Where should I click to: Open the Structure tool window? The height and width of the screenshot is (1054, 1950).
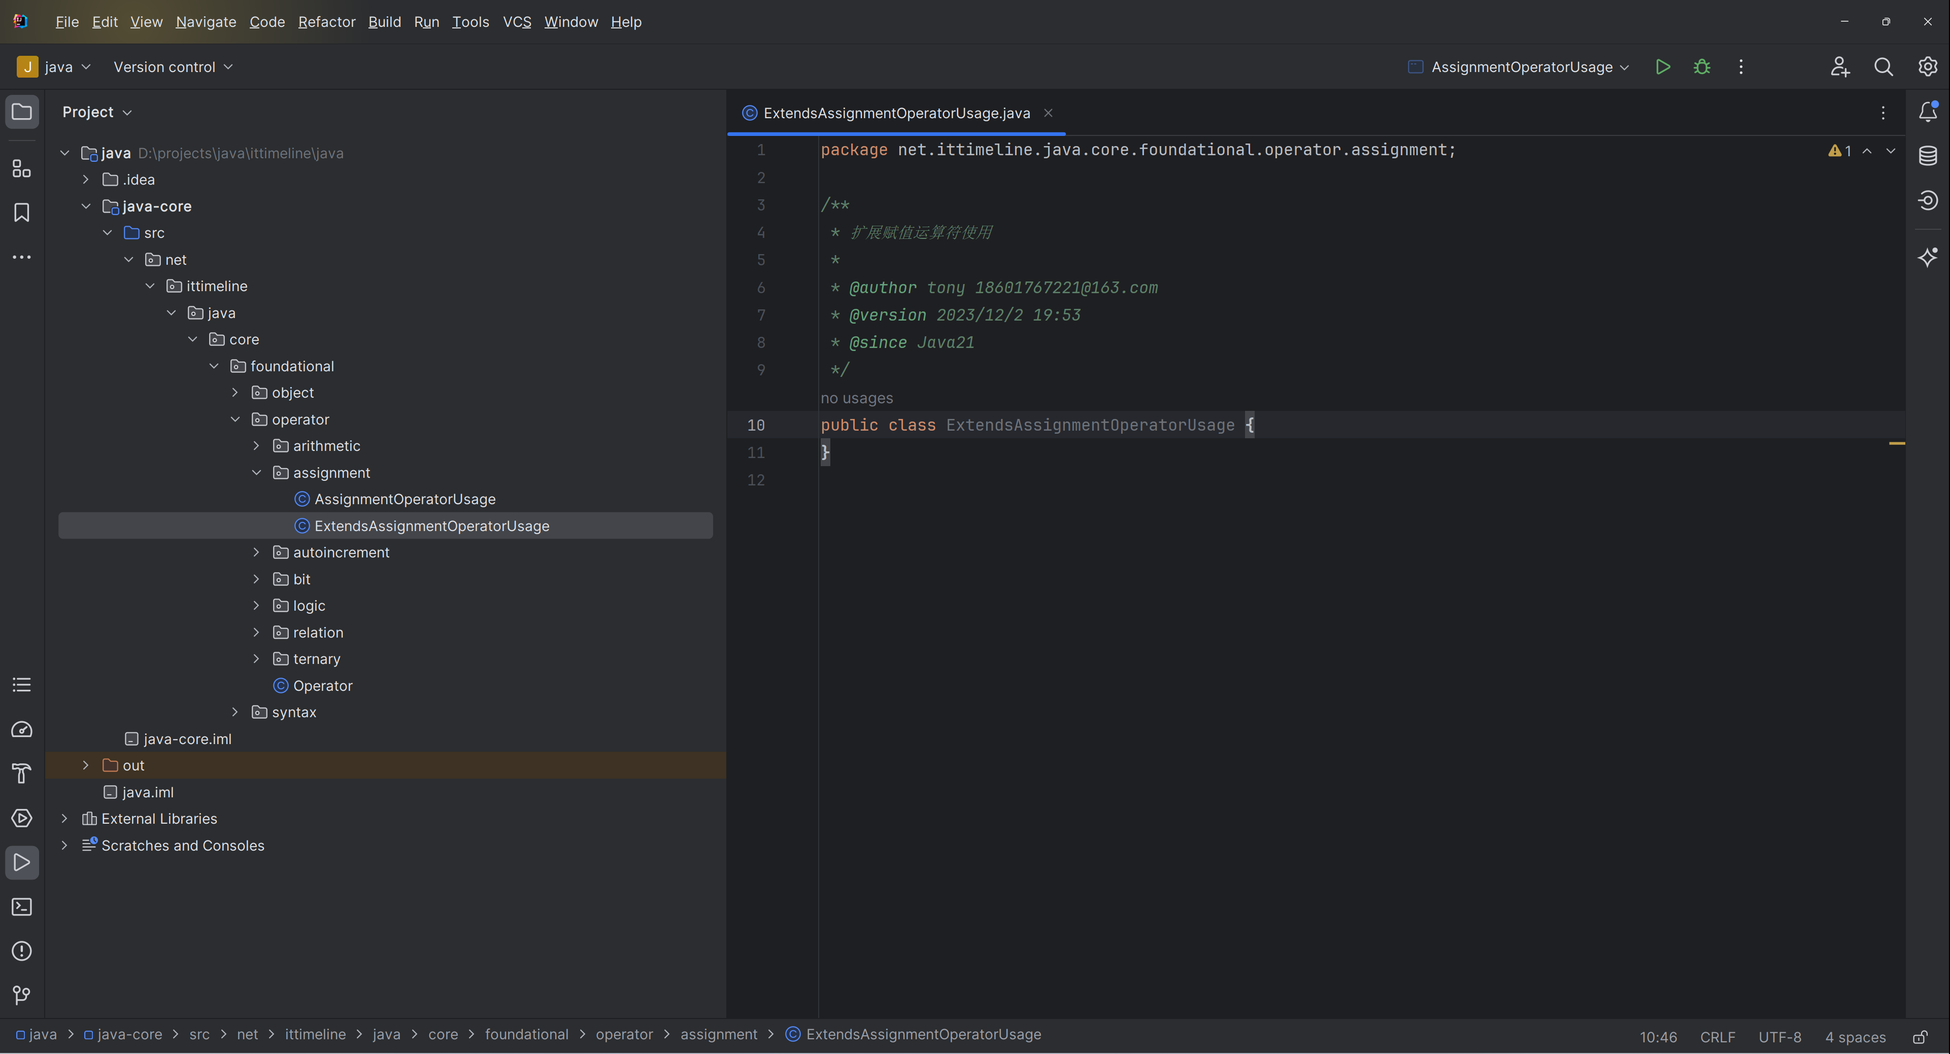point(22,168)
